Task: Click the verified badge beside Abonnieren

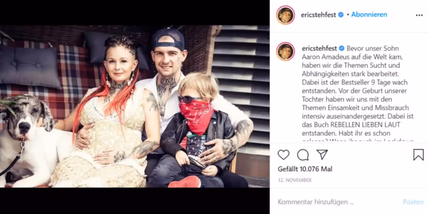Action: coord(341,15)
